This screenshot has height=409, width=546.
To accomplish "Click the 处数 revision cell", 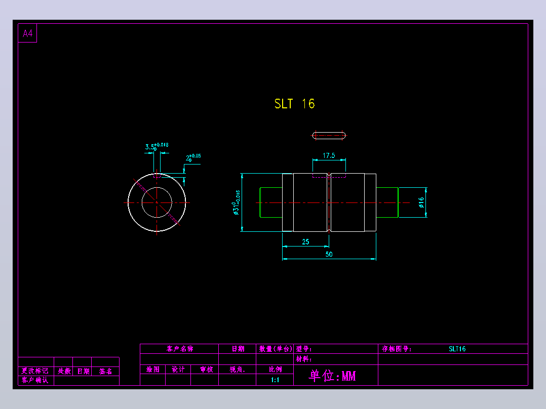I will [64, 371].
